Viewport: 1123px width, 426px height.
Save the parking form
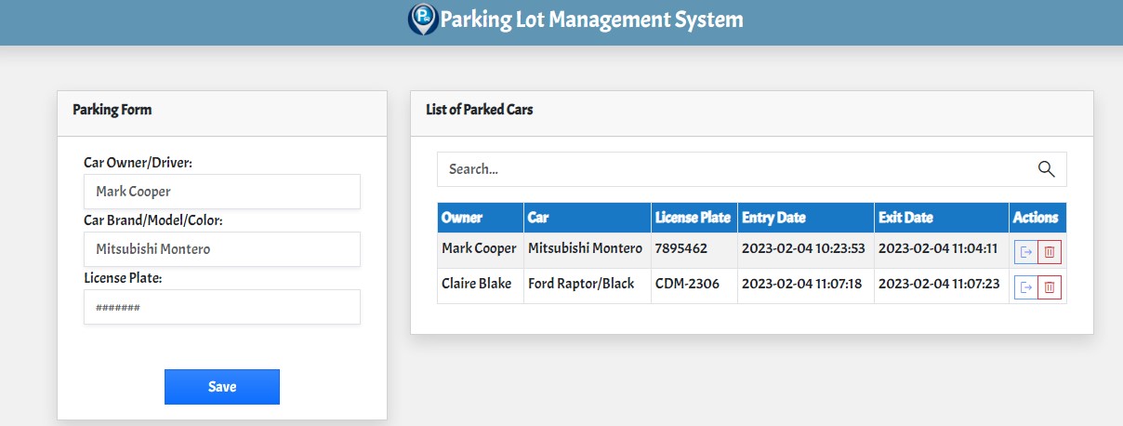[x=222, y=387]
